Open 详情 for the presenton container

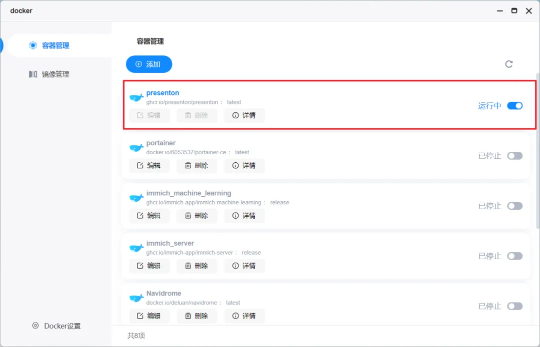(x=244, y=115)
